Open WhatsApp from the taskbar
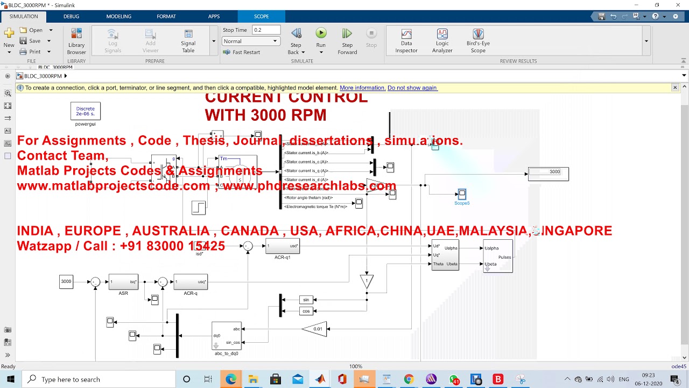This screenshot has height=388, width=689. pos(454,379)
